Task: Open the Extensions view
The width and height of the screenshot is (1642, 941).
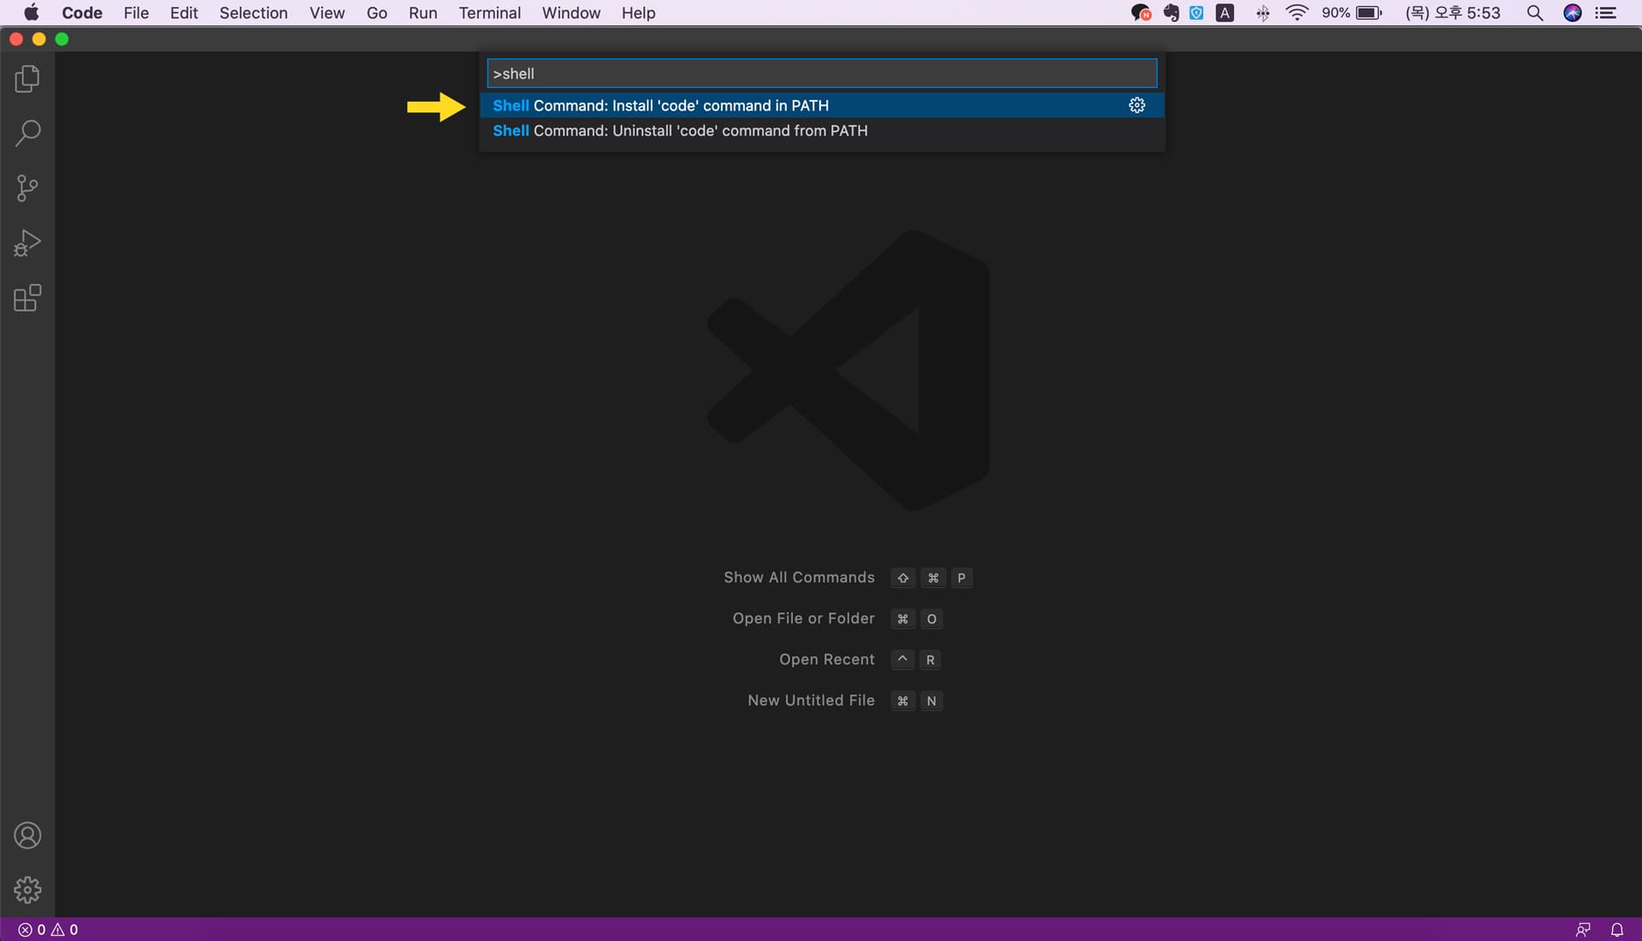Action: click(27, 297)
